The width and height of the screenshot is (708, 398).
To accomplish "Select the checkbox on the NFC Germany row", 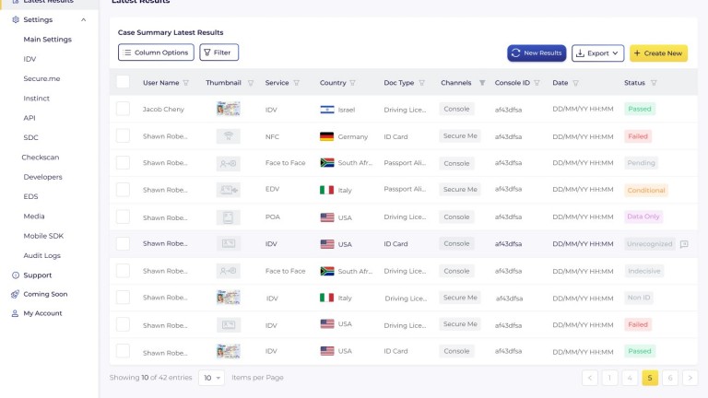I will click(123, 136).
